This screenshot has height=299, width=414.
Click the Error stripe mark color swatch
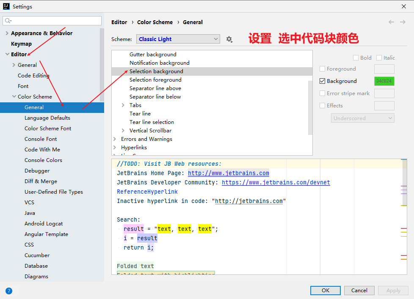(x=384, y=93)
